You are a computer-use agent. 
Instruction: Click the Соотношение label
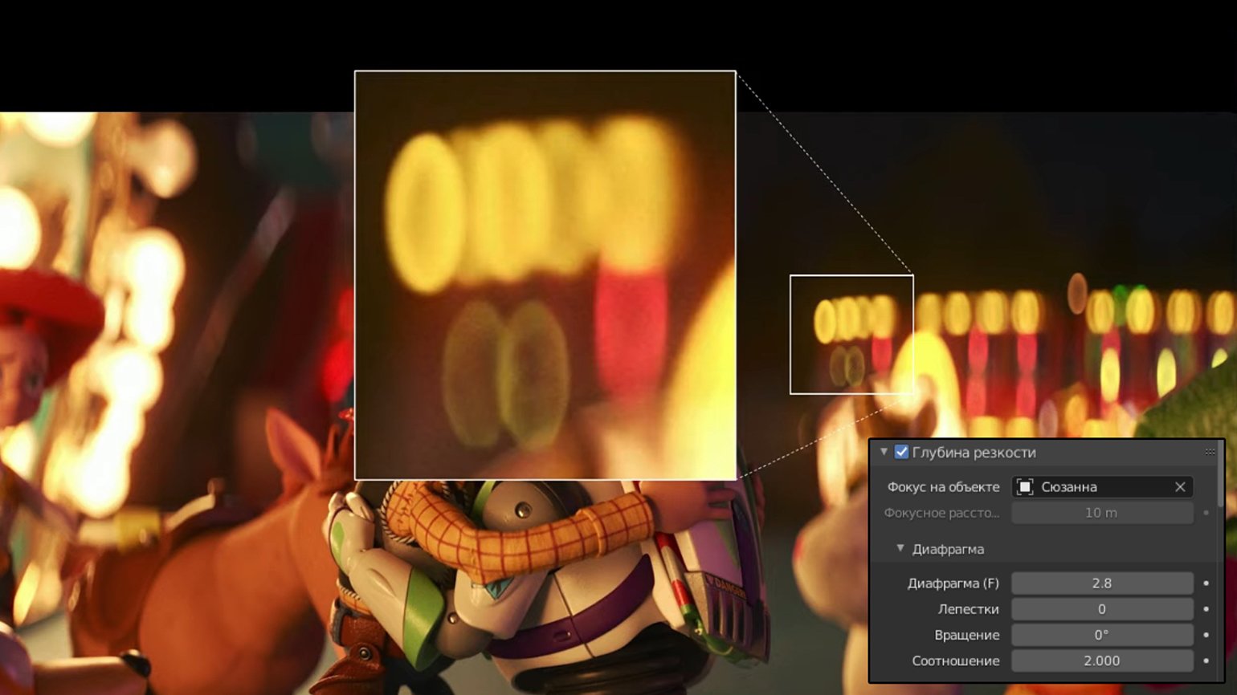pos(956,660)
